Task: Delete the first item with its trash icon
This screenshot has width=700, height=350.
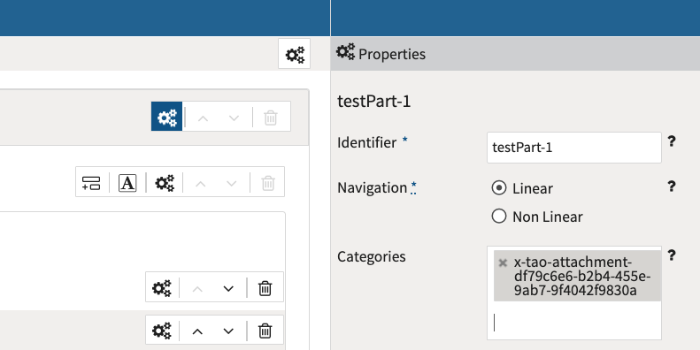Action: tap(265, 288)
